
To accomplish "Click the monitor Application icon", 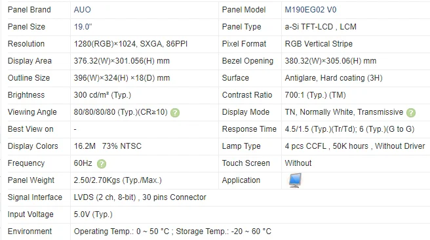I will point(295,180).
